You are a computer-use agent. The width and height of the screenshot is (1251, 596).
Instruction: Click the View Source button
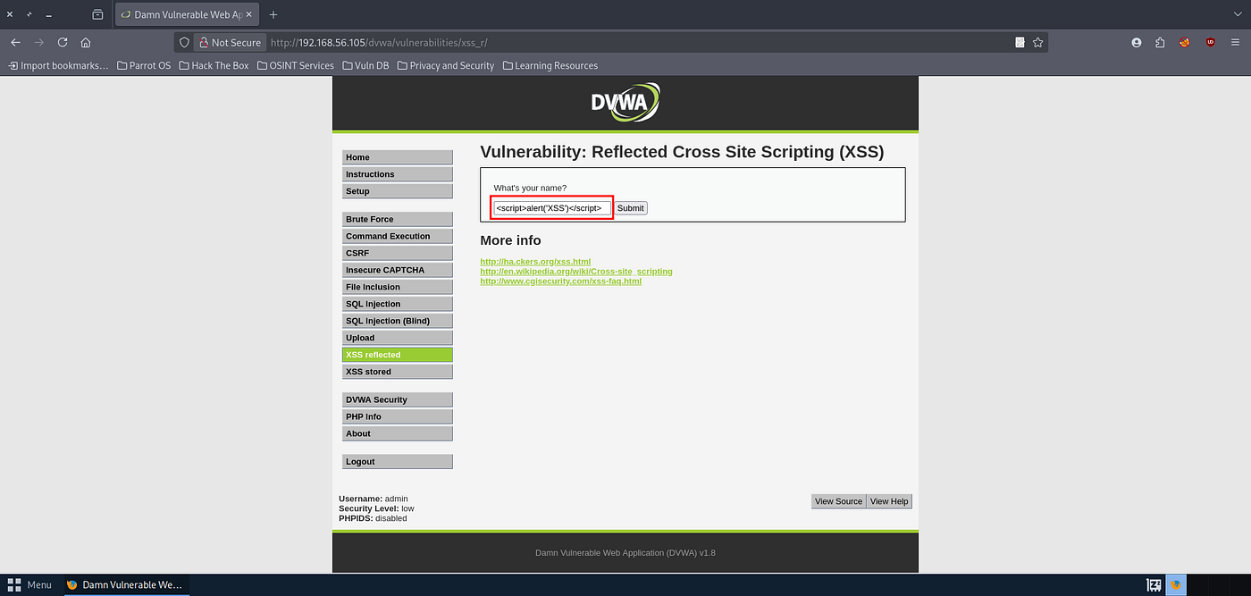pos(838,501)
